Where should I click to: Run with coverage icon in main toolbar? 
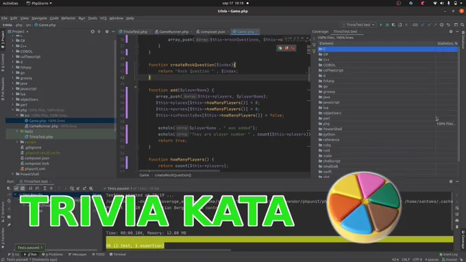(393, 25)
